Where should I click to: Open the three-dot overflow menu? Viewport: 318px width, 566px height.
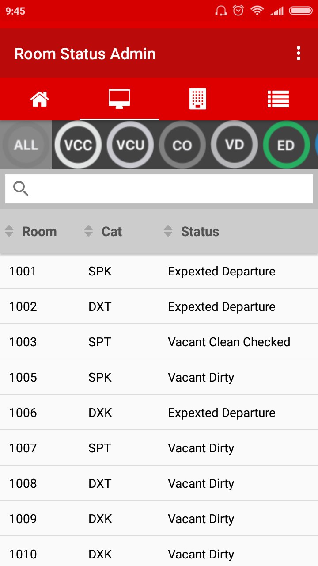[x=299, y=54]
